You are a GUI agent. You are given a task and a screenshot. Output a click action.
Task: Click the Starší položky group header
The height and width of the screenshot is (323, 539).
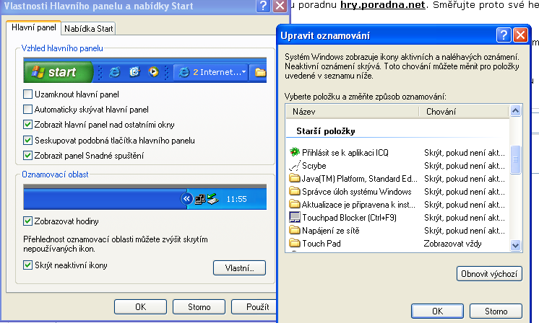(x=326, y=131)
